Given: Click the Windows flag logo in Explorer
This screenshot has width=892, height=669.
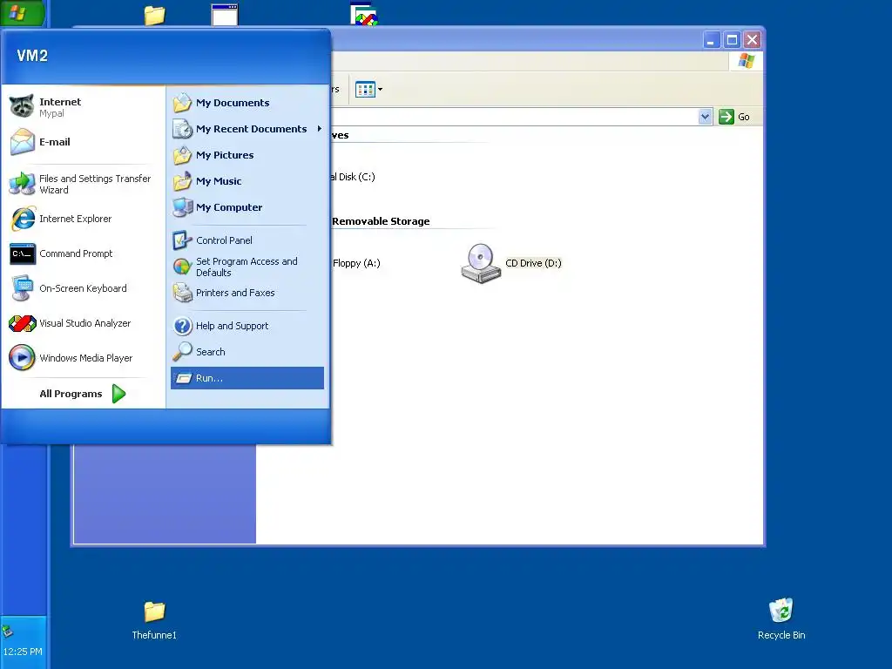Looking at the screenshot, I should pyautogui.click(x=746, y=61).
